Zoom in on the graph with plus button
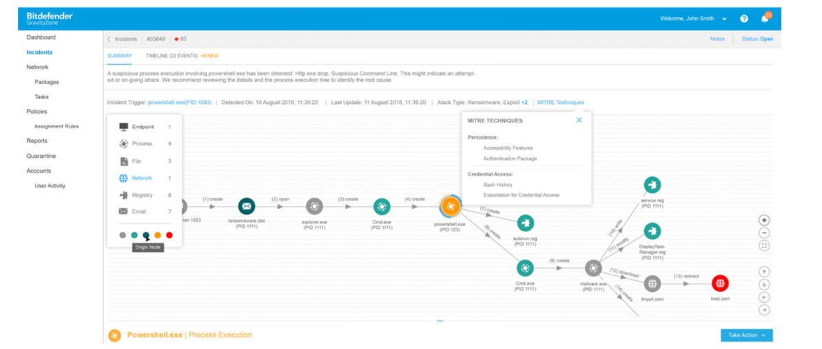The height and width of the screenshot is (349, 822). point(764,220)
